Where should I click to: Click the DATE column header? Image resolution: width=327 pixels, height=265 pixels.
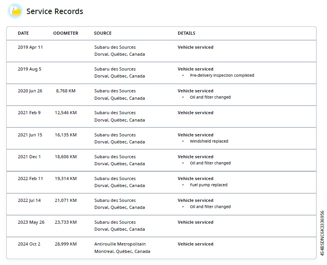pos(23,33)
